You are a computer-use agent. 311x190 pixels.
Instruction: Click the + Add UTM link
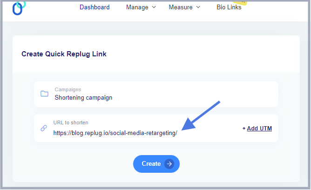(x=257, y=129)
